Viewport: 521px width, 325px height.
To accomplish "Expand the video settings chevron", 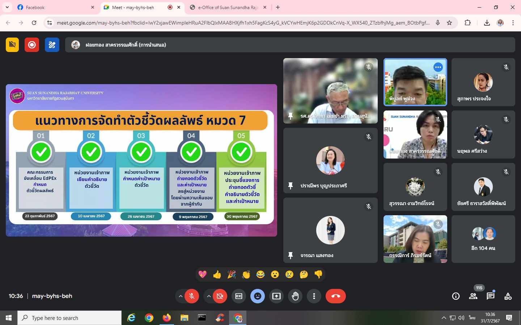I will click(x=209, y=296).
